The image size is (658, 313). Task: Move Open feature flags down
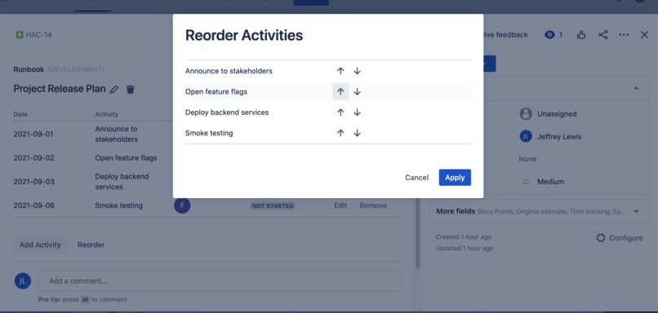[357, 91]
